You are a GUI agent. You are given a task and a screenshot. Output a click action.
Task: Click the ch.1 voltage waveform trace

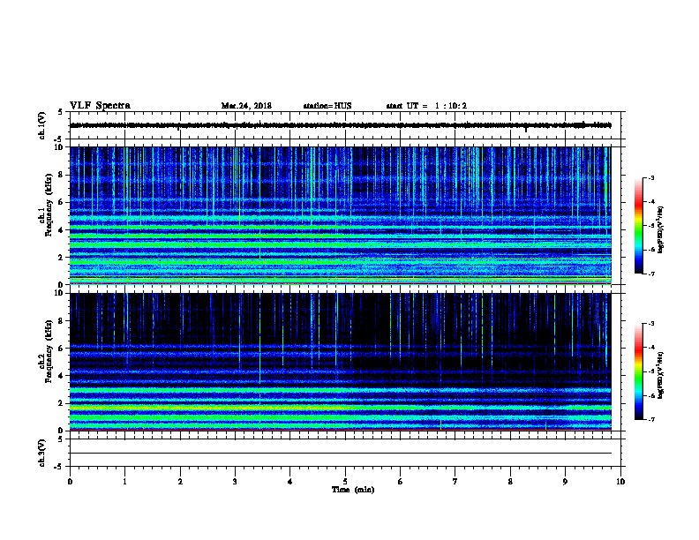click(341, 125)
